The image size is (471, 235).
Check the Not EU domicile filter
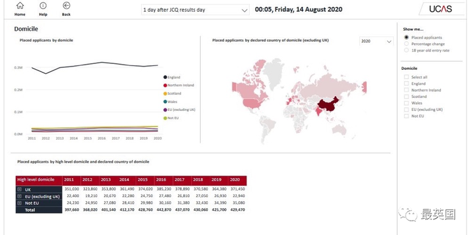pyautogui.click(x=406, y=116)
